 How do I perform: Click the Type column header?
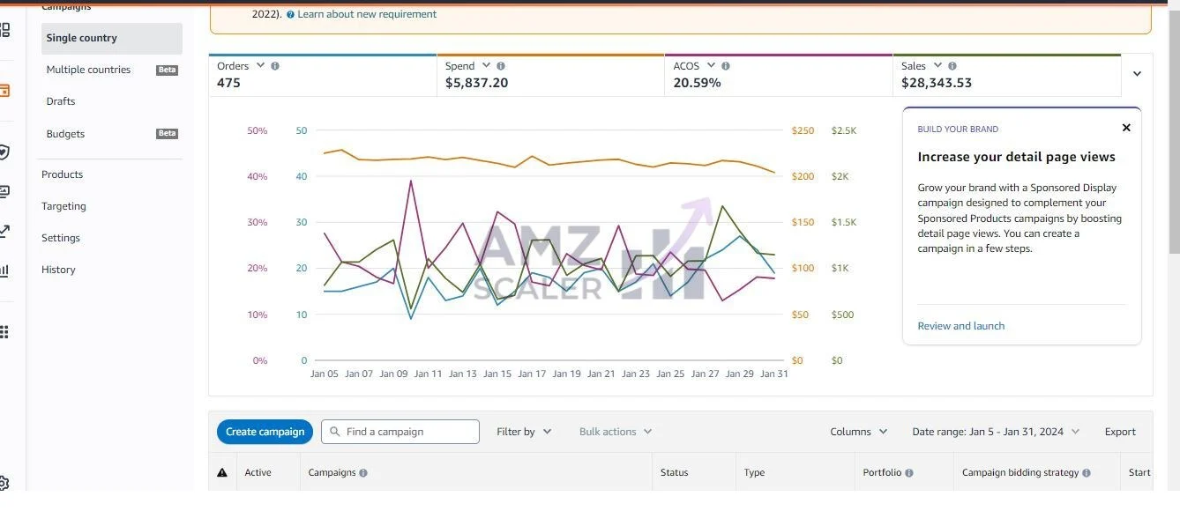pos(754,473)
